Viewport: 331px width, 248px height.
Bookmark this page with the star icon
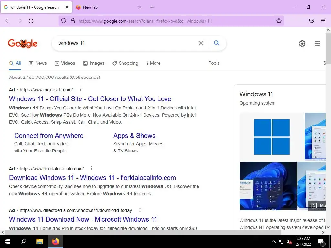(279, 21)
